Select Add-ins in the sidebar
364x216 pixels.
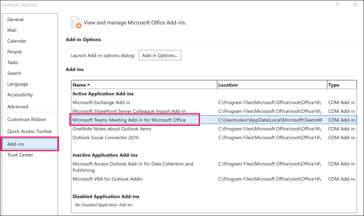coord(30,144)
